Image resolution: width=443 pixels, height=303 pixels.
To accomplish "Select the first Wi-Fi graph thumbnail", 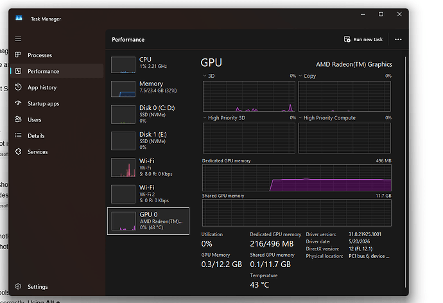I will pyautogui.click(x=123, y=168).
